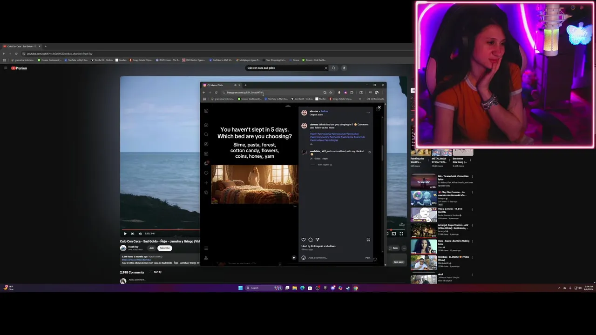
Task: Create a new post with the plus icon
Action: (x=206, y=183)
